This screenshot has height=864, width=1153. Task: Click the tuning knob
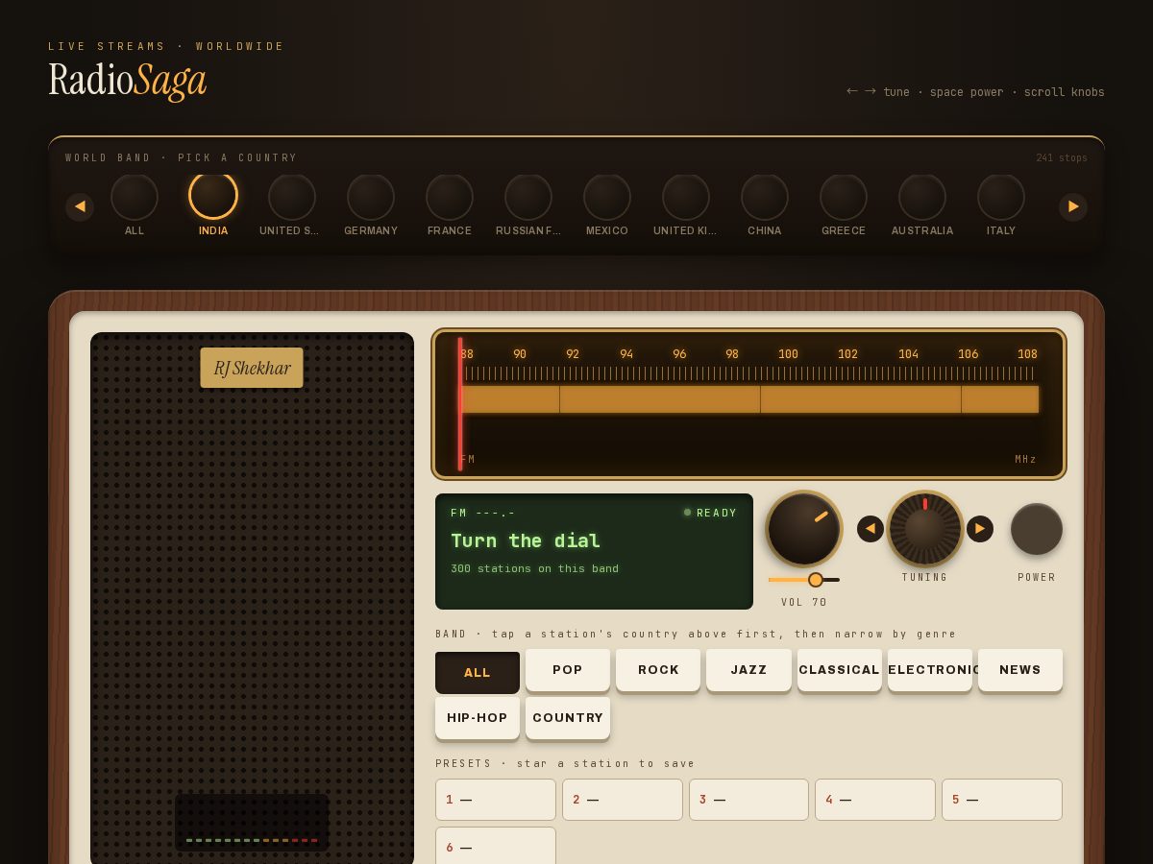925,529
